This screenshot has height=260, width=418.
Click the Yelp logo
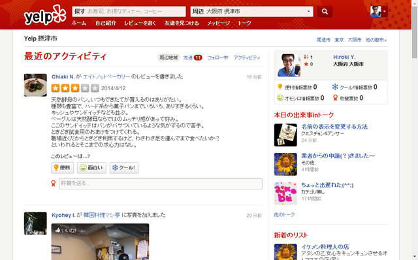coord(45,14)
